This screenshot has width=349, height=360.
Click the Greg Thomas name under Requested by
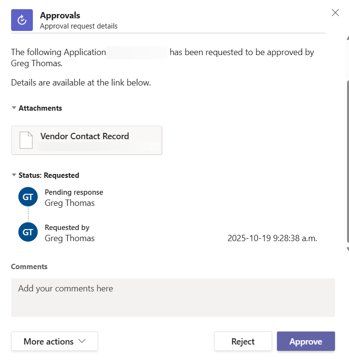(70, 238)
